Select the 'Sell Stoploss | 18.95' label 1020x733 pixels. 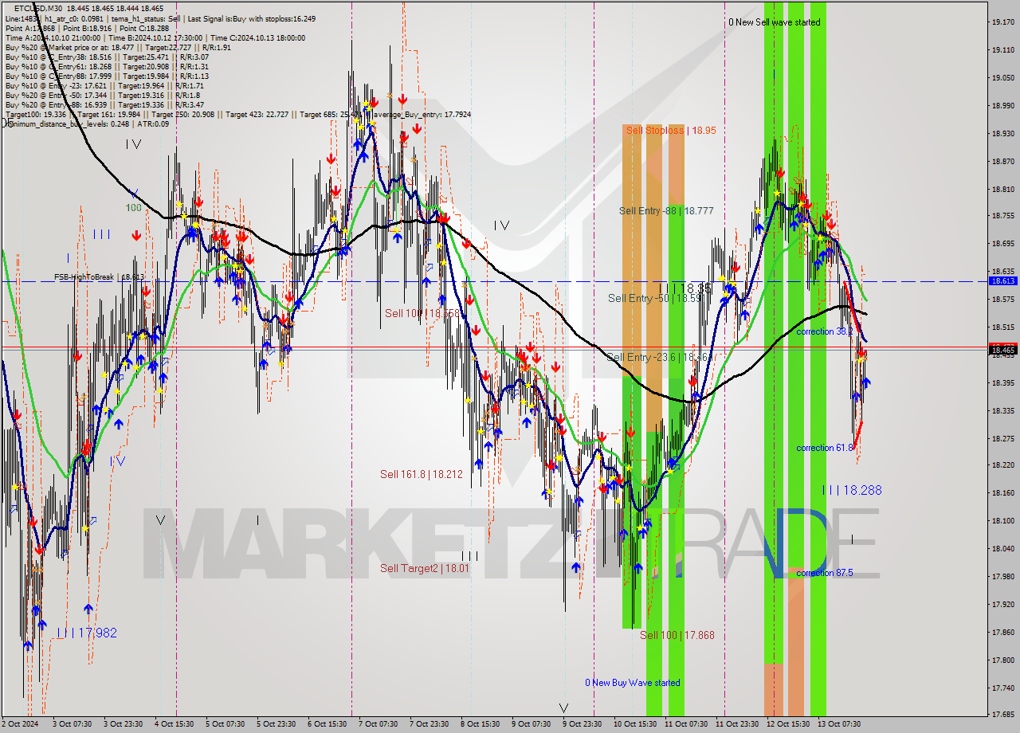(x=670, y=130)
